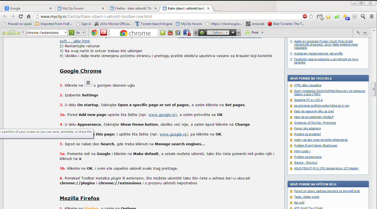The image size is (377, 209).
Task: Open the Go button dropdown arrow
Action: pyautogui.click(x=84, y=33)
